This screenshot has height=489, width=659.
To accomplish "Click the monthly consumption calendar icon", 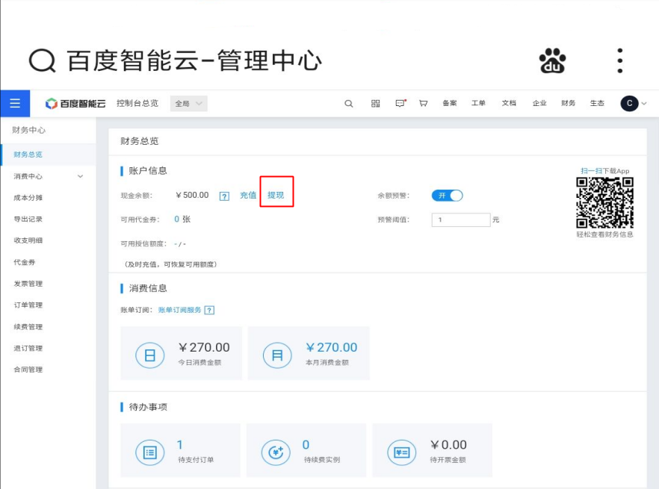I will pos(277,355).
